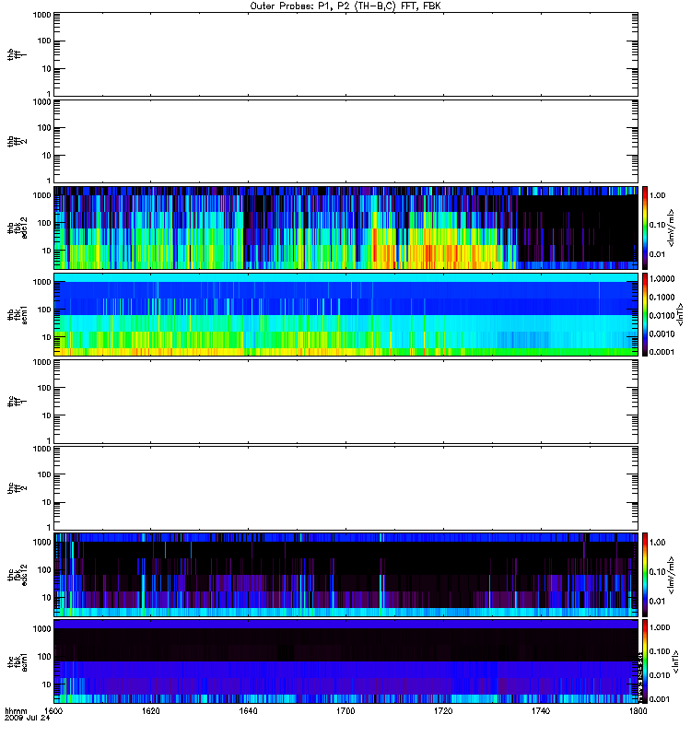Click the 'thb fff 2' y-axis title
The width and height of the screenshot is (691, 737).
[x=18, y=141]
